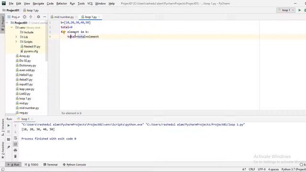The width and height of the screenshot is (306, 172).
Task: Expand the Scripts folder
Action: point(16,42)
